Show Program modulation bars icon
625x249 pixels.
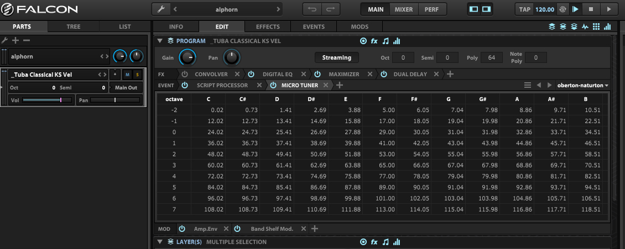pyautogui.click(x=397, y=40)
